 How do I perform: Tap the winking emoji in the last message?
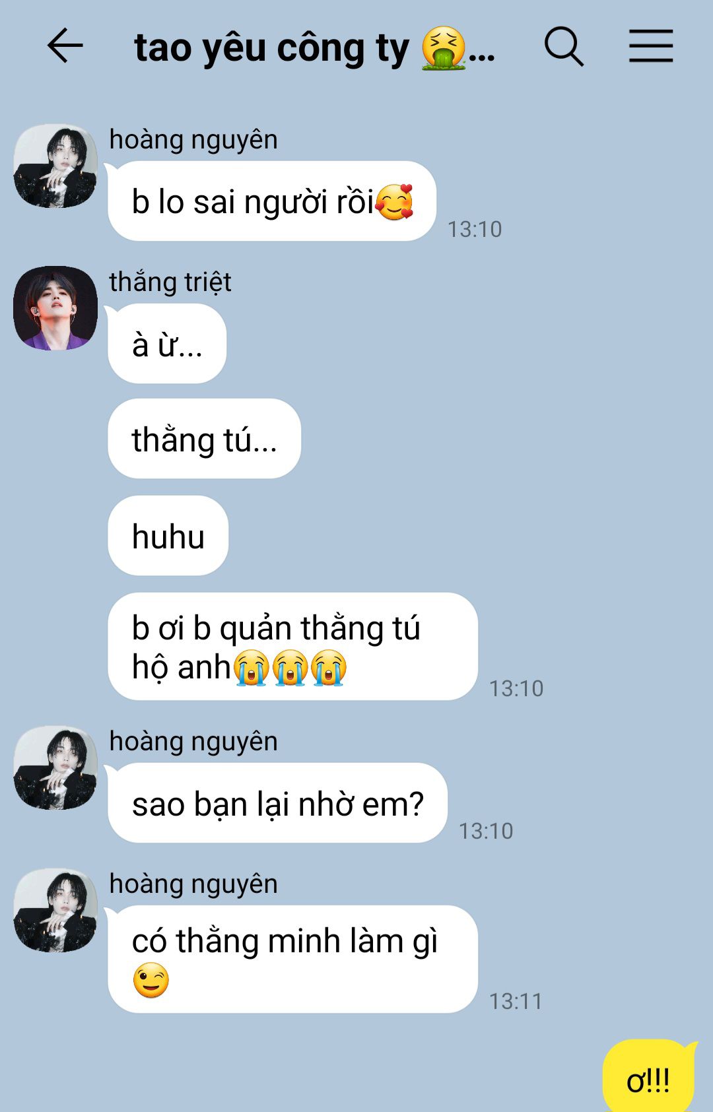[x=151, y=980]
